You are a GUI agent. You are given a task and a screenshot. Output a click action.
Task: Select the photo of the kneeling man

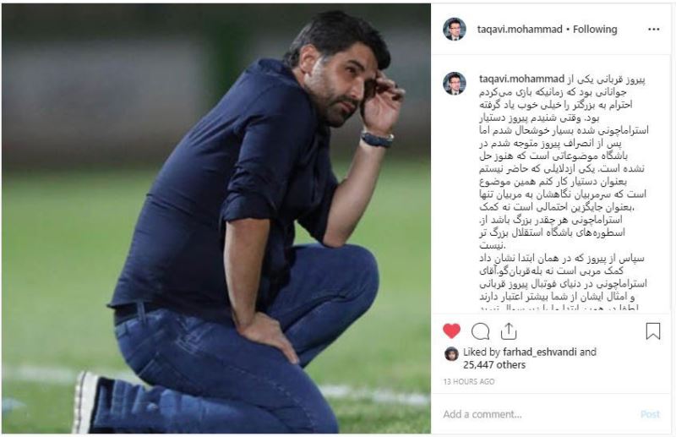[x=216, y=218]
